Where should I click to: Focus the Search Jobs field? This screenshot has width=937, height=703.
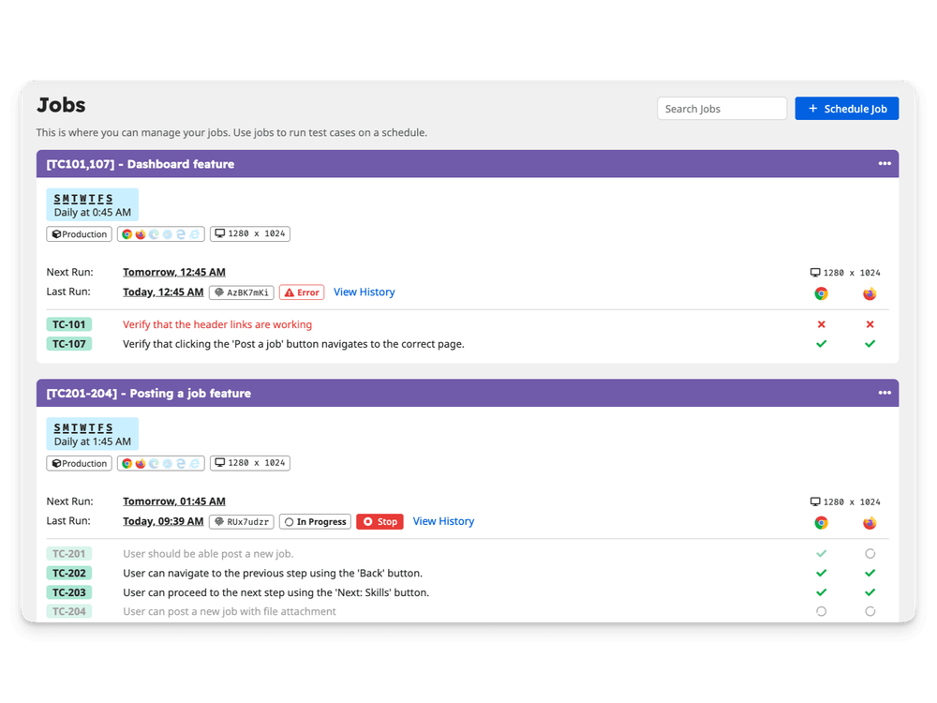[721, 109]
